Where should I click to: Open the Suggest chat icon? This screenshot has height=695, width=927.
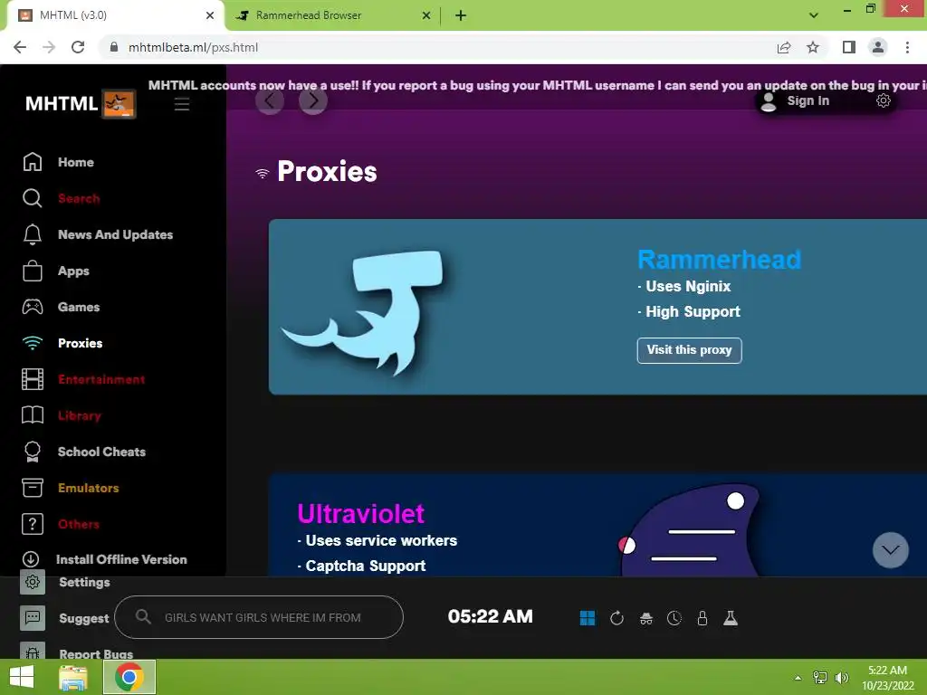(x=33, y=618)
